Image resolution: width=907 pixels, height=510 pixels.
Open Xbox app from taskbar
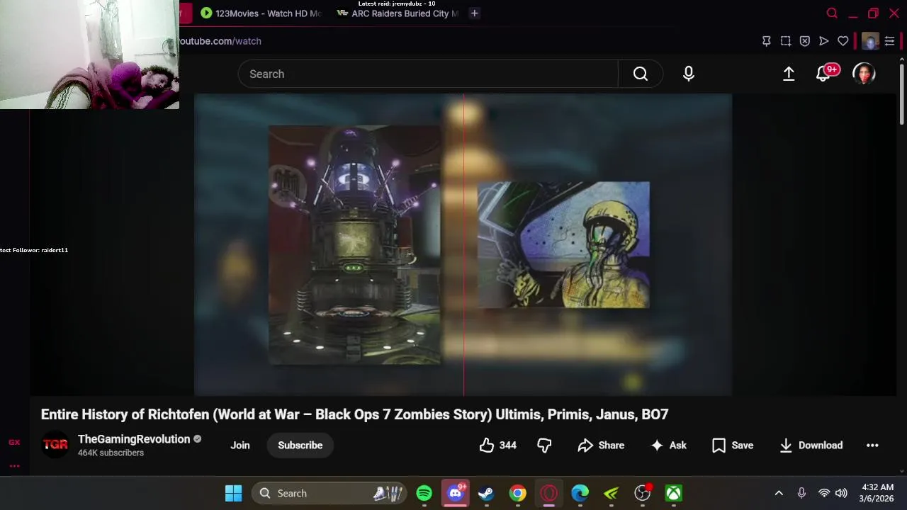(x=673, y=493)
